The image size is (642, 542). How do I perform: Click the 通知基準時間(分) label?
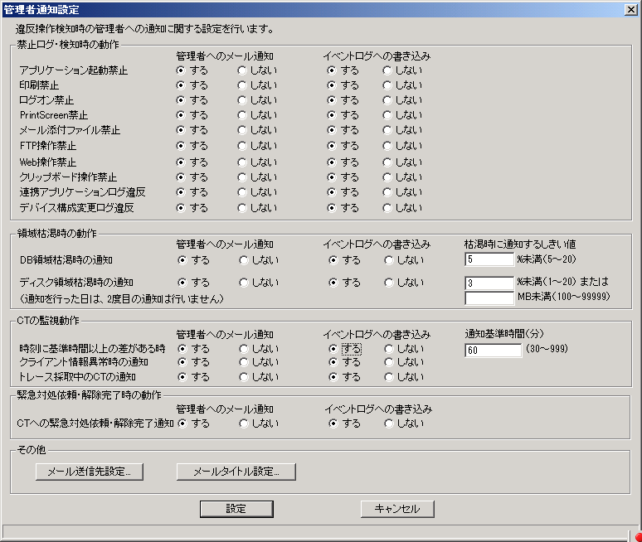pos(504,334)
